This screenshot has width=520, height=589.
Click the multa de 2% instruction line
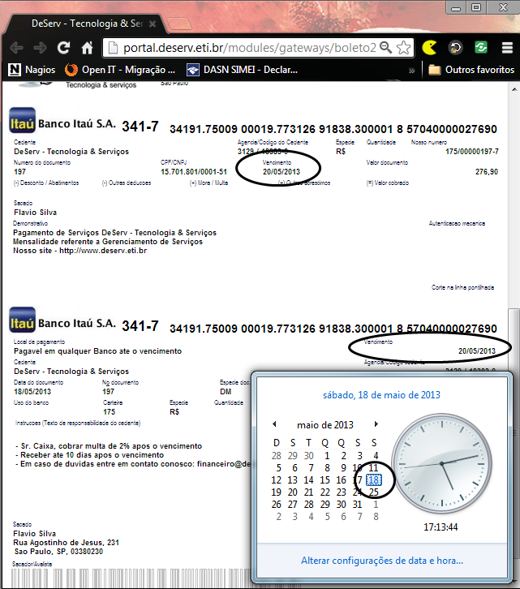(x=109, y=446)
